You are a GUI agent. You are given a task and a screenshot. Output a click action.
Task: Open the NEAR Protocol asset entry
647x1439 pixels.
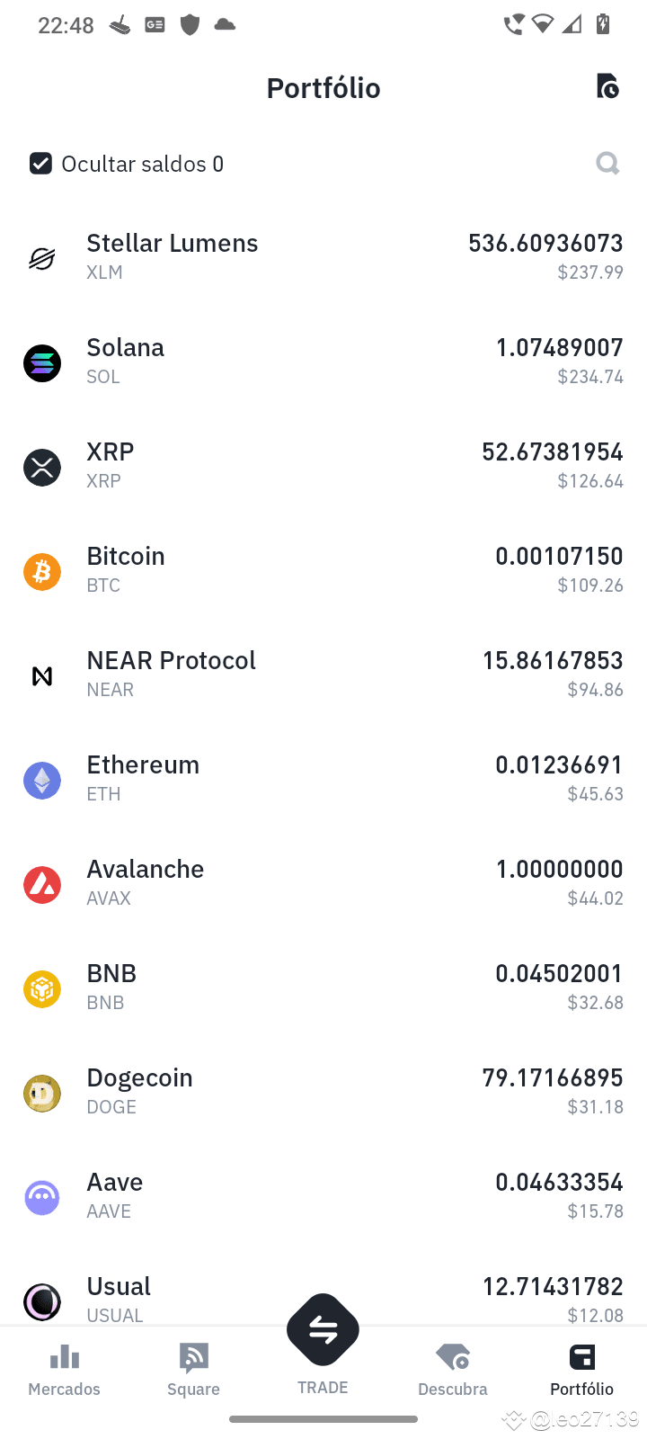tap(323, 675)
